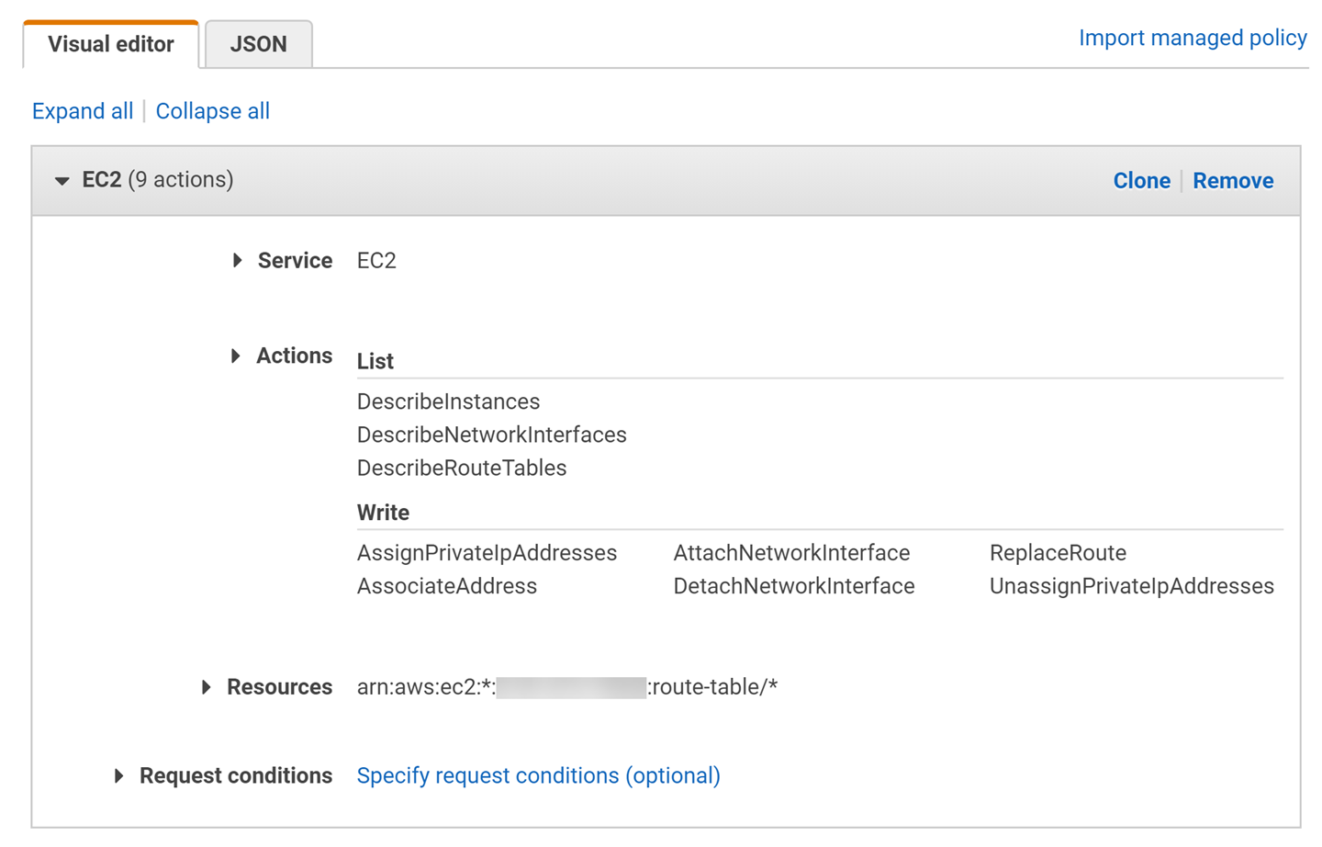This screenshot has width=1322, height=847.
Task: Select the Visual editor tab
Action: click(x=110, y=44)
